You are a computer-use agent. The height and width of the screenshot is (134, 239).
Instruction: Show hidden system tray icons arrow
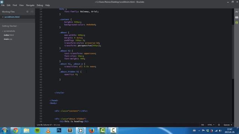coord(199,131)
